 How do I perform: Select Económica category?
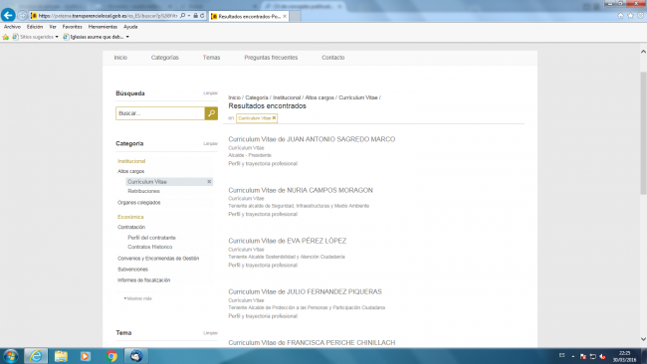click(x=130, y=217)
